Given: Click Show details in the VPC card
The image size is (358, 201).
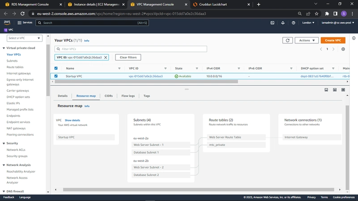Looking at the screenshot, I should click(x=72, y=120).
